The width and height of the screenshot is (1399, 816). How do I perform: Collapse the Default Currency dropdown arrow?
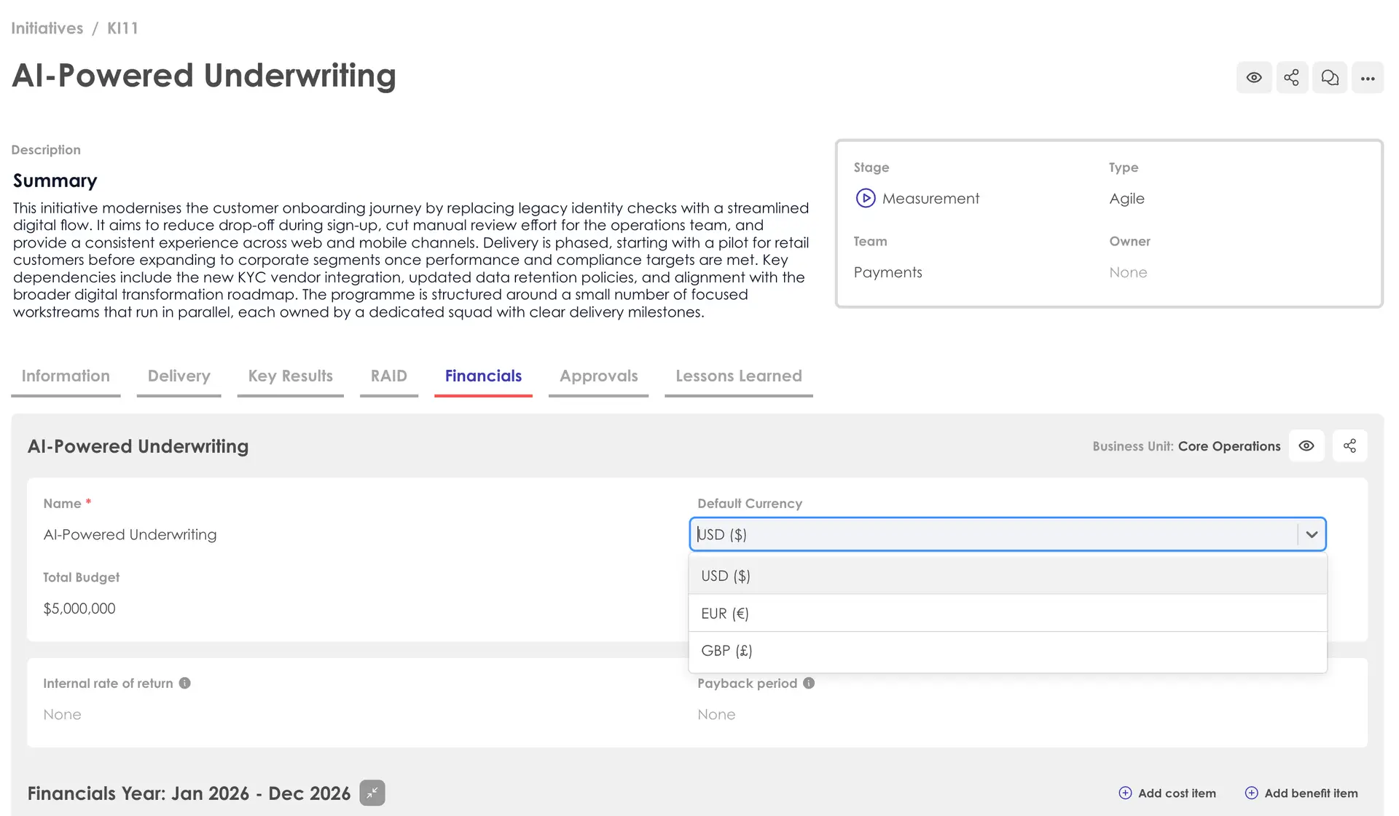coord(1312,534)
